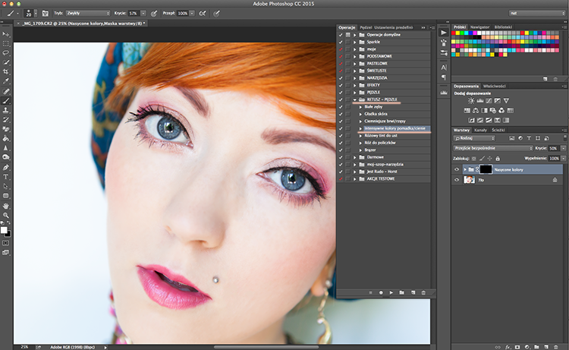Screen dimensions: 569x350
Task: Select the Lasso tool
Action: point(6,53)
